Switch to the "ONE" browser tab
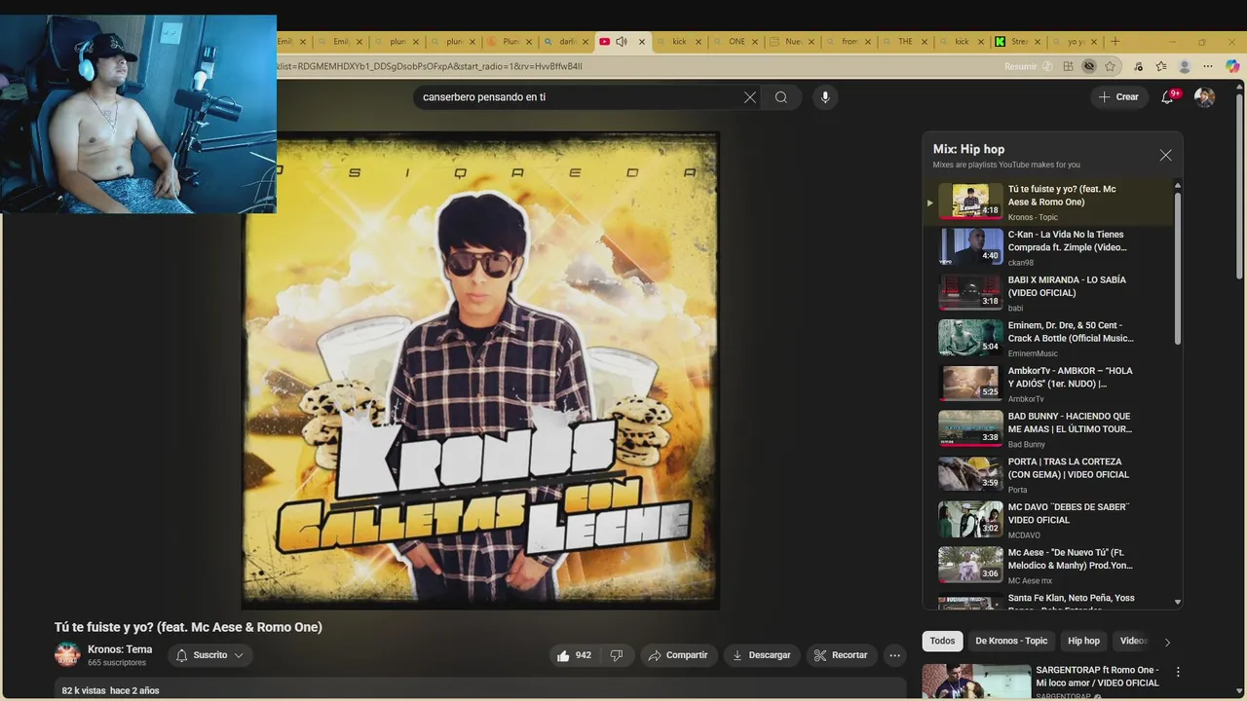Screen dimensions: 1247x701 tap(737, 42)
